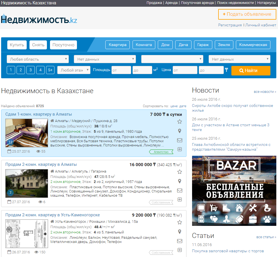Add 1-комн. Алматы listing with plus icon
Image resolution: width=278 pixels, height=257 pixels.
click(x=180, y=149)
